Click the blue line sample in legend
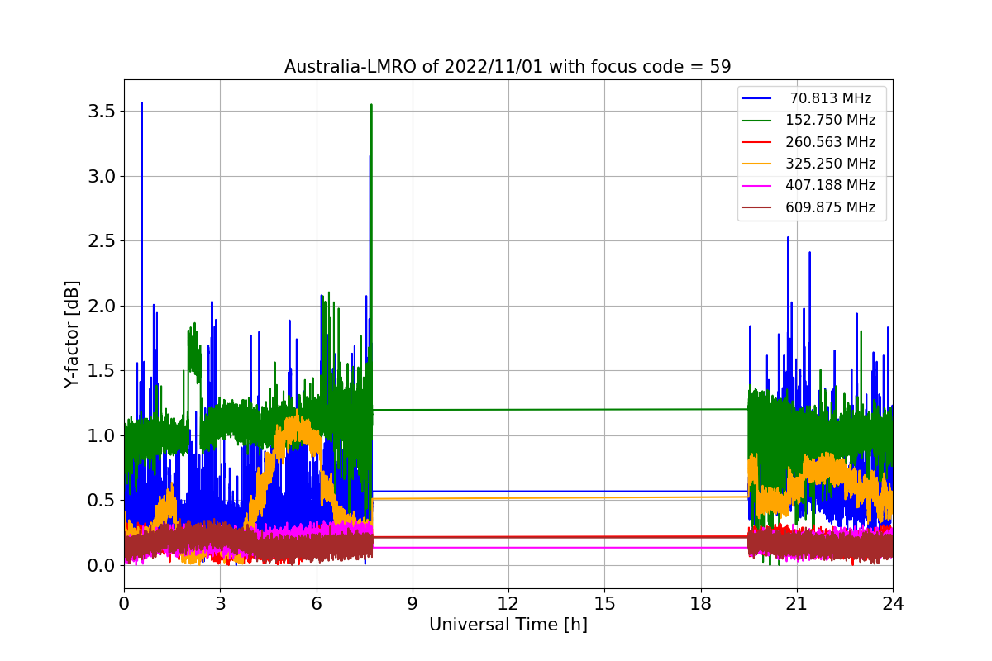Screen dimensions: 992x661 pyautogui.click(x=757, y=99)
